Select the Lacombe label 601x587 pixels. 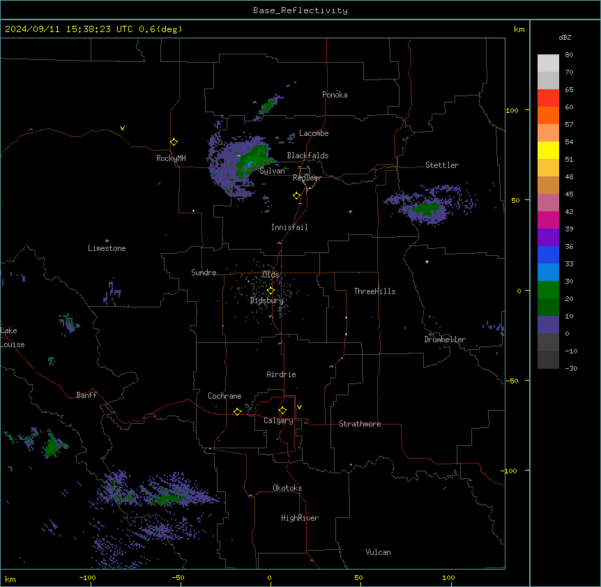tap(314, 133)
